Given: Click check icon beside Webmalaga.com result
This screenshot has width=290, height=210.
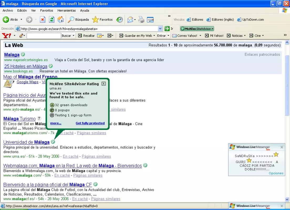Looking at the screenshot, I should pyautogui.click(x=145, y=165).
